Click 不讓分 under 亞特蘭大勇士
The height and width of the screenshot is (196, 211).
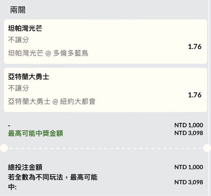pos(18,88)
